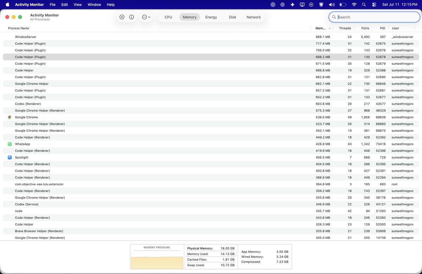Screen dimensions: 422x274
Task: Click the Google Chrome app icon in list
Action: tap(10, 117)
